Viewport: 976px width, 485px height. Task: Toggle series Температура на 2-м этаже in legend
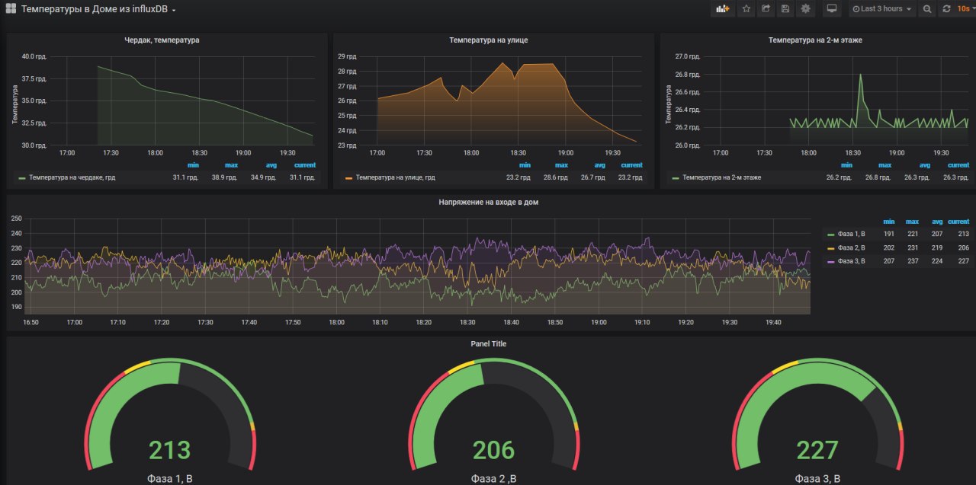click(721, 177)
